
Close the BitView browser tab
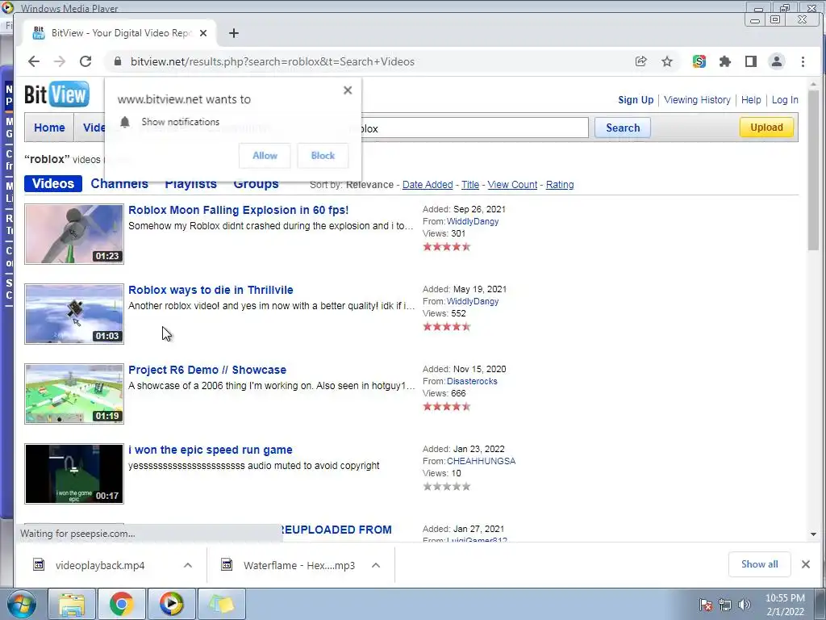[x=203, y=33]
